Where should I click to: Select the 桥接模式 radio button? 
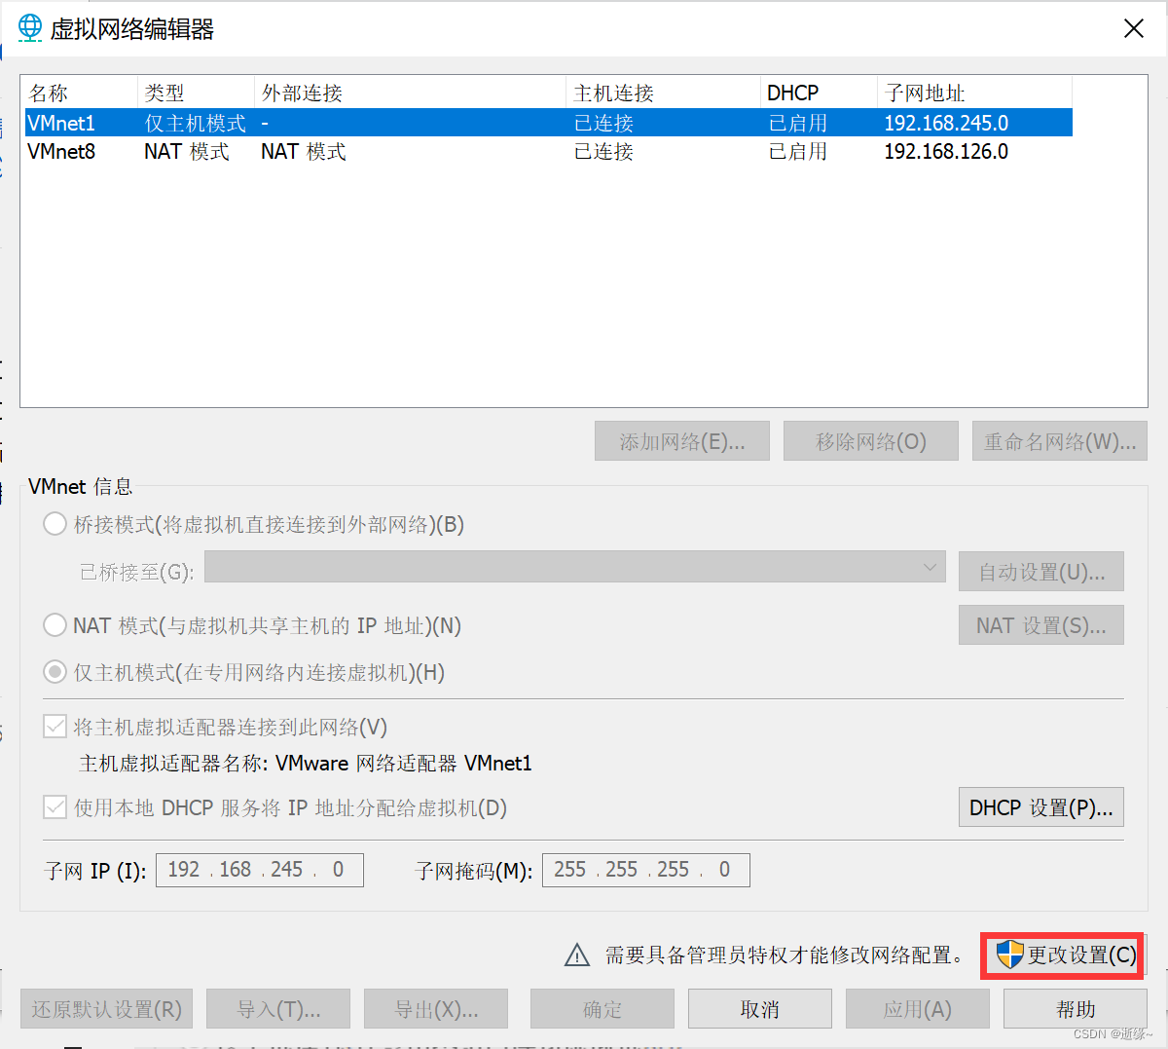55,524
